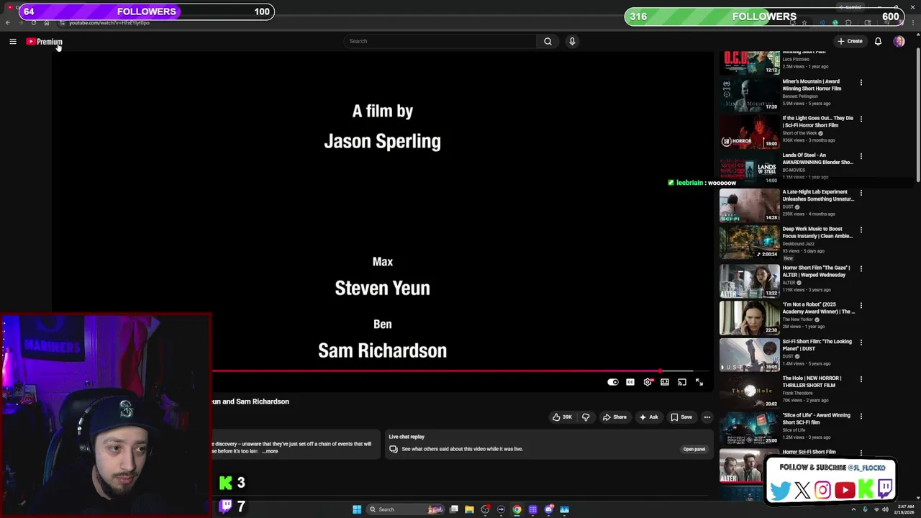Open the O.C.D. short film thumbnail
The height and width of the screenshot is (518, 921).
750,62
